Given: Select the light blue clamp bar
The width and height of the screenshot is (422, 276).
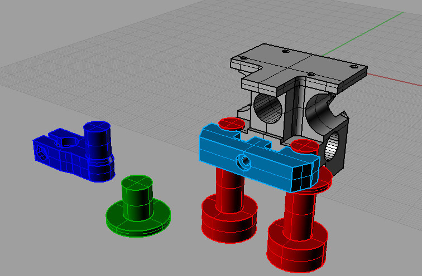Looking at the screenshot, I should point(258,158).
